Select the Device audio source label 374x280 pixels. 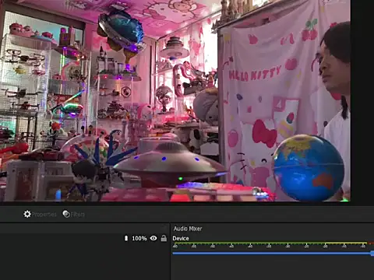pyautogui.click(x=181, y=239)
